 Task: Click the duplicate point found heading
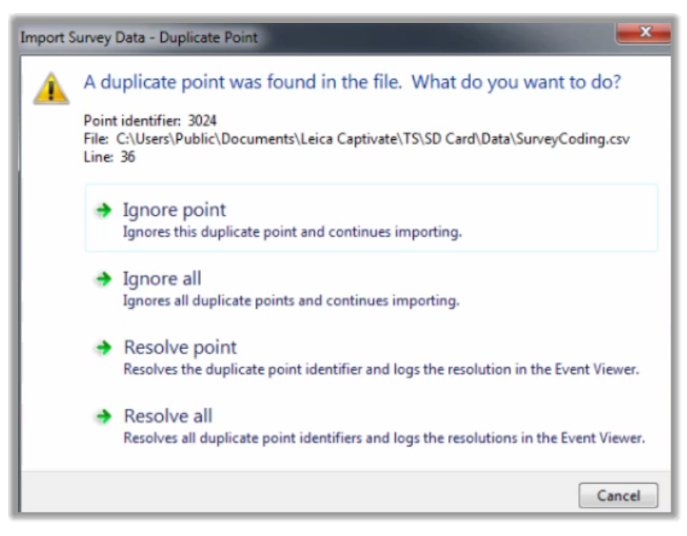point(352,82)
